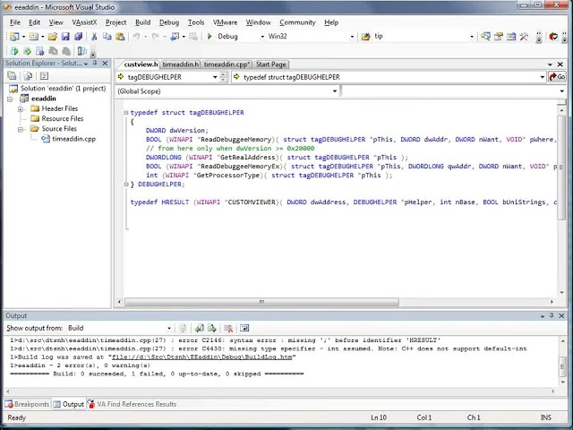Open the typedef struct tagDEBUGHELPER definition dropdown
The height and width of the screenshot is (430, 573).
click(x=543, y=77)
